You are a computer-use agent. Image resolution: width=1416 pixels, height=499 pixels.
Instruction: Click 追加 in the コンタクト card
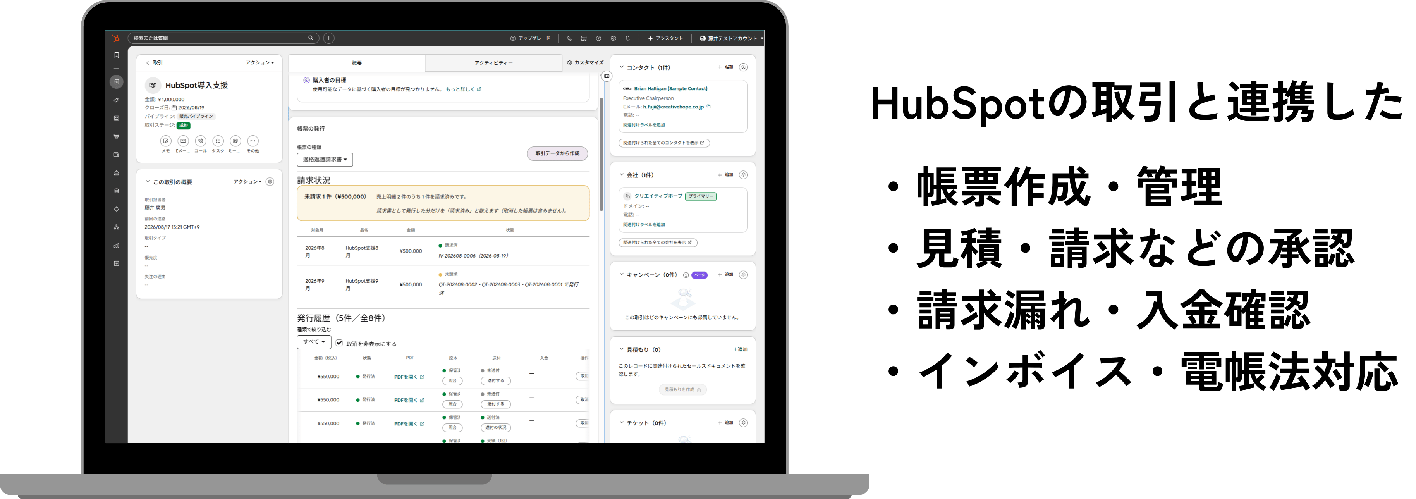pos(725,67)
